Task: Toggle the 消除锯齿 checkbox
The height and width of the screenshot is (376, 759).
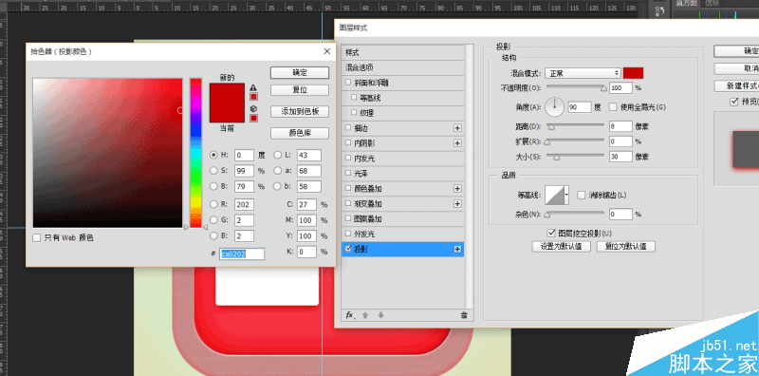Action: click(582, 195)
